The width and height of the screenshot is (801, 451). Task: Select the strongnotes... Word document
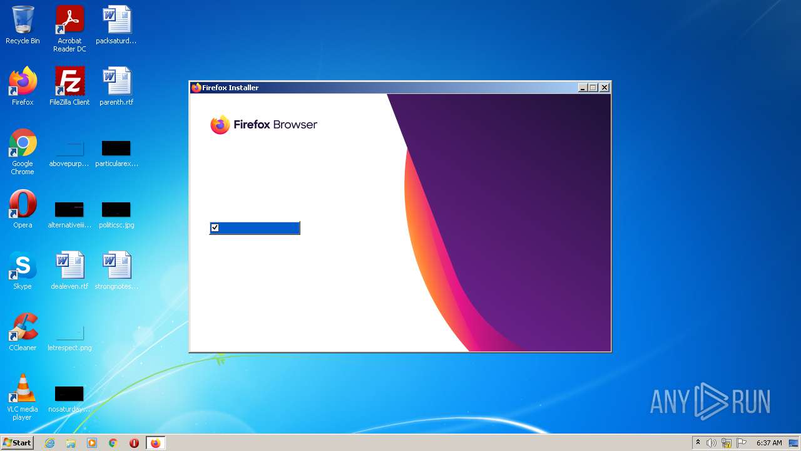[x=116, y=271]
